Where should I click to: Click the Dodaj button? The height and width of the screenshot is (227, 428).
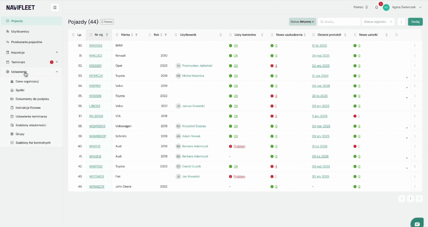point(415,22)
